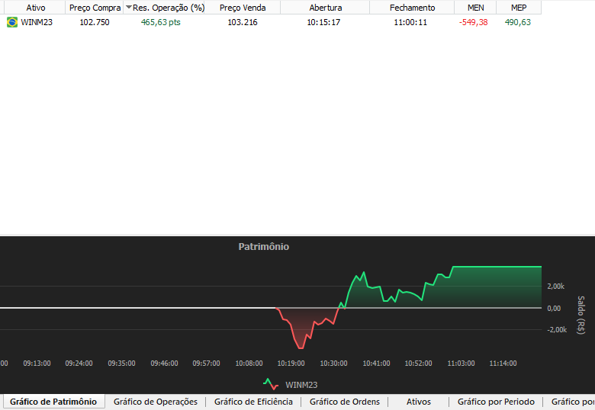Toggle sort arrow on Res. Operação column
The height and width of the screenshot is (410, 595).
click(x=129, y=7)
